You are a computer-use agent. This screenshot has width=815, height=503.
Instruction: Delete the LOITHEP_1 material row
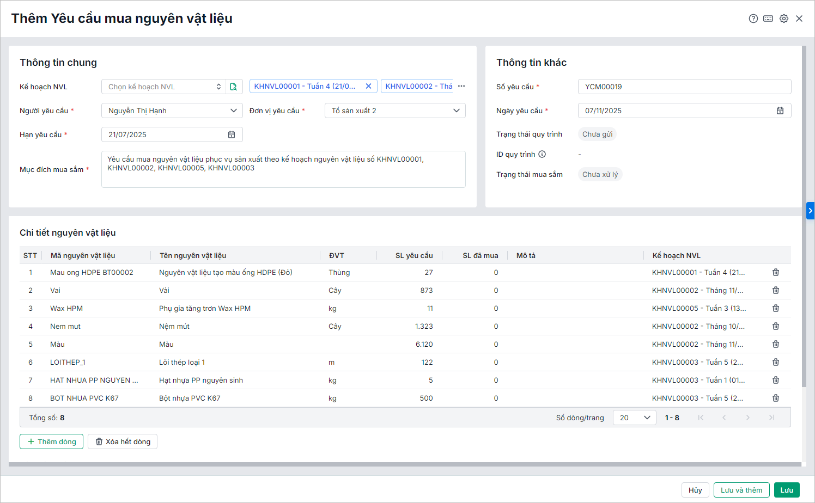pos(776,362)
